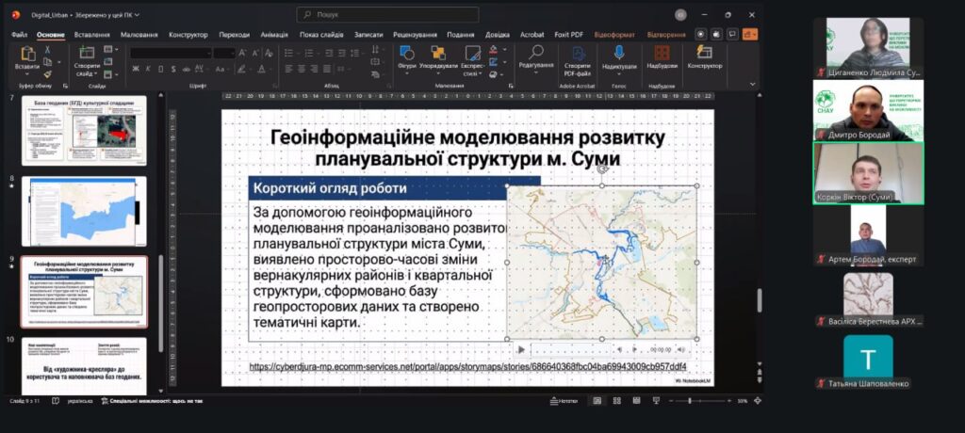Open the Editing dropdown with magnifier
The width and height of the screenshot is (965, 433).
pos(536,57)
